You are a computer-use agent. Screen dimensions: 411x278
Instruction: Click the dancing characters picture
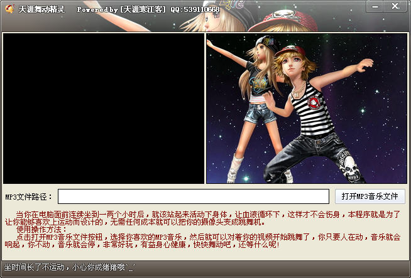point(307,108)
